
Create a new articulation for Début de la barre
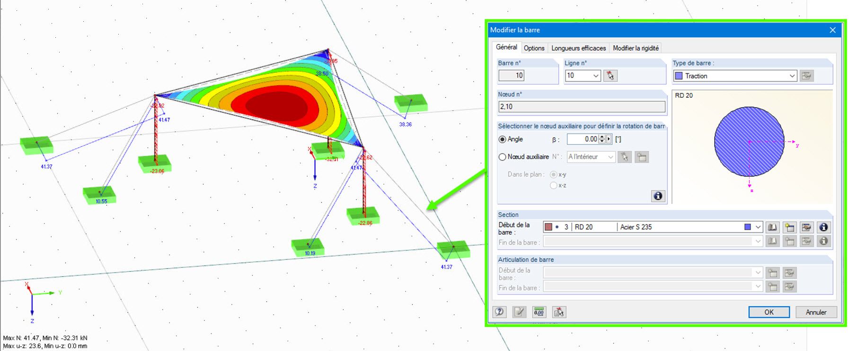coord(772,273)
